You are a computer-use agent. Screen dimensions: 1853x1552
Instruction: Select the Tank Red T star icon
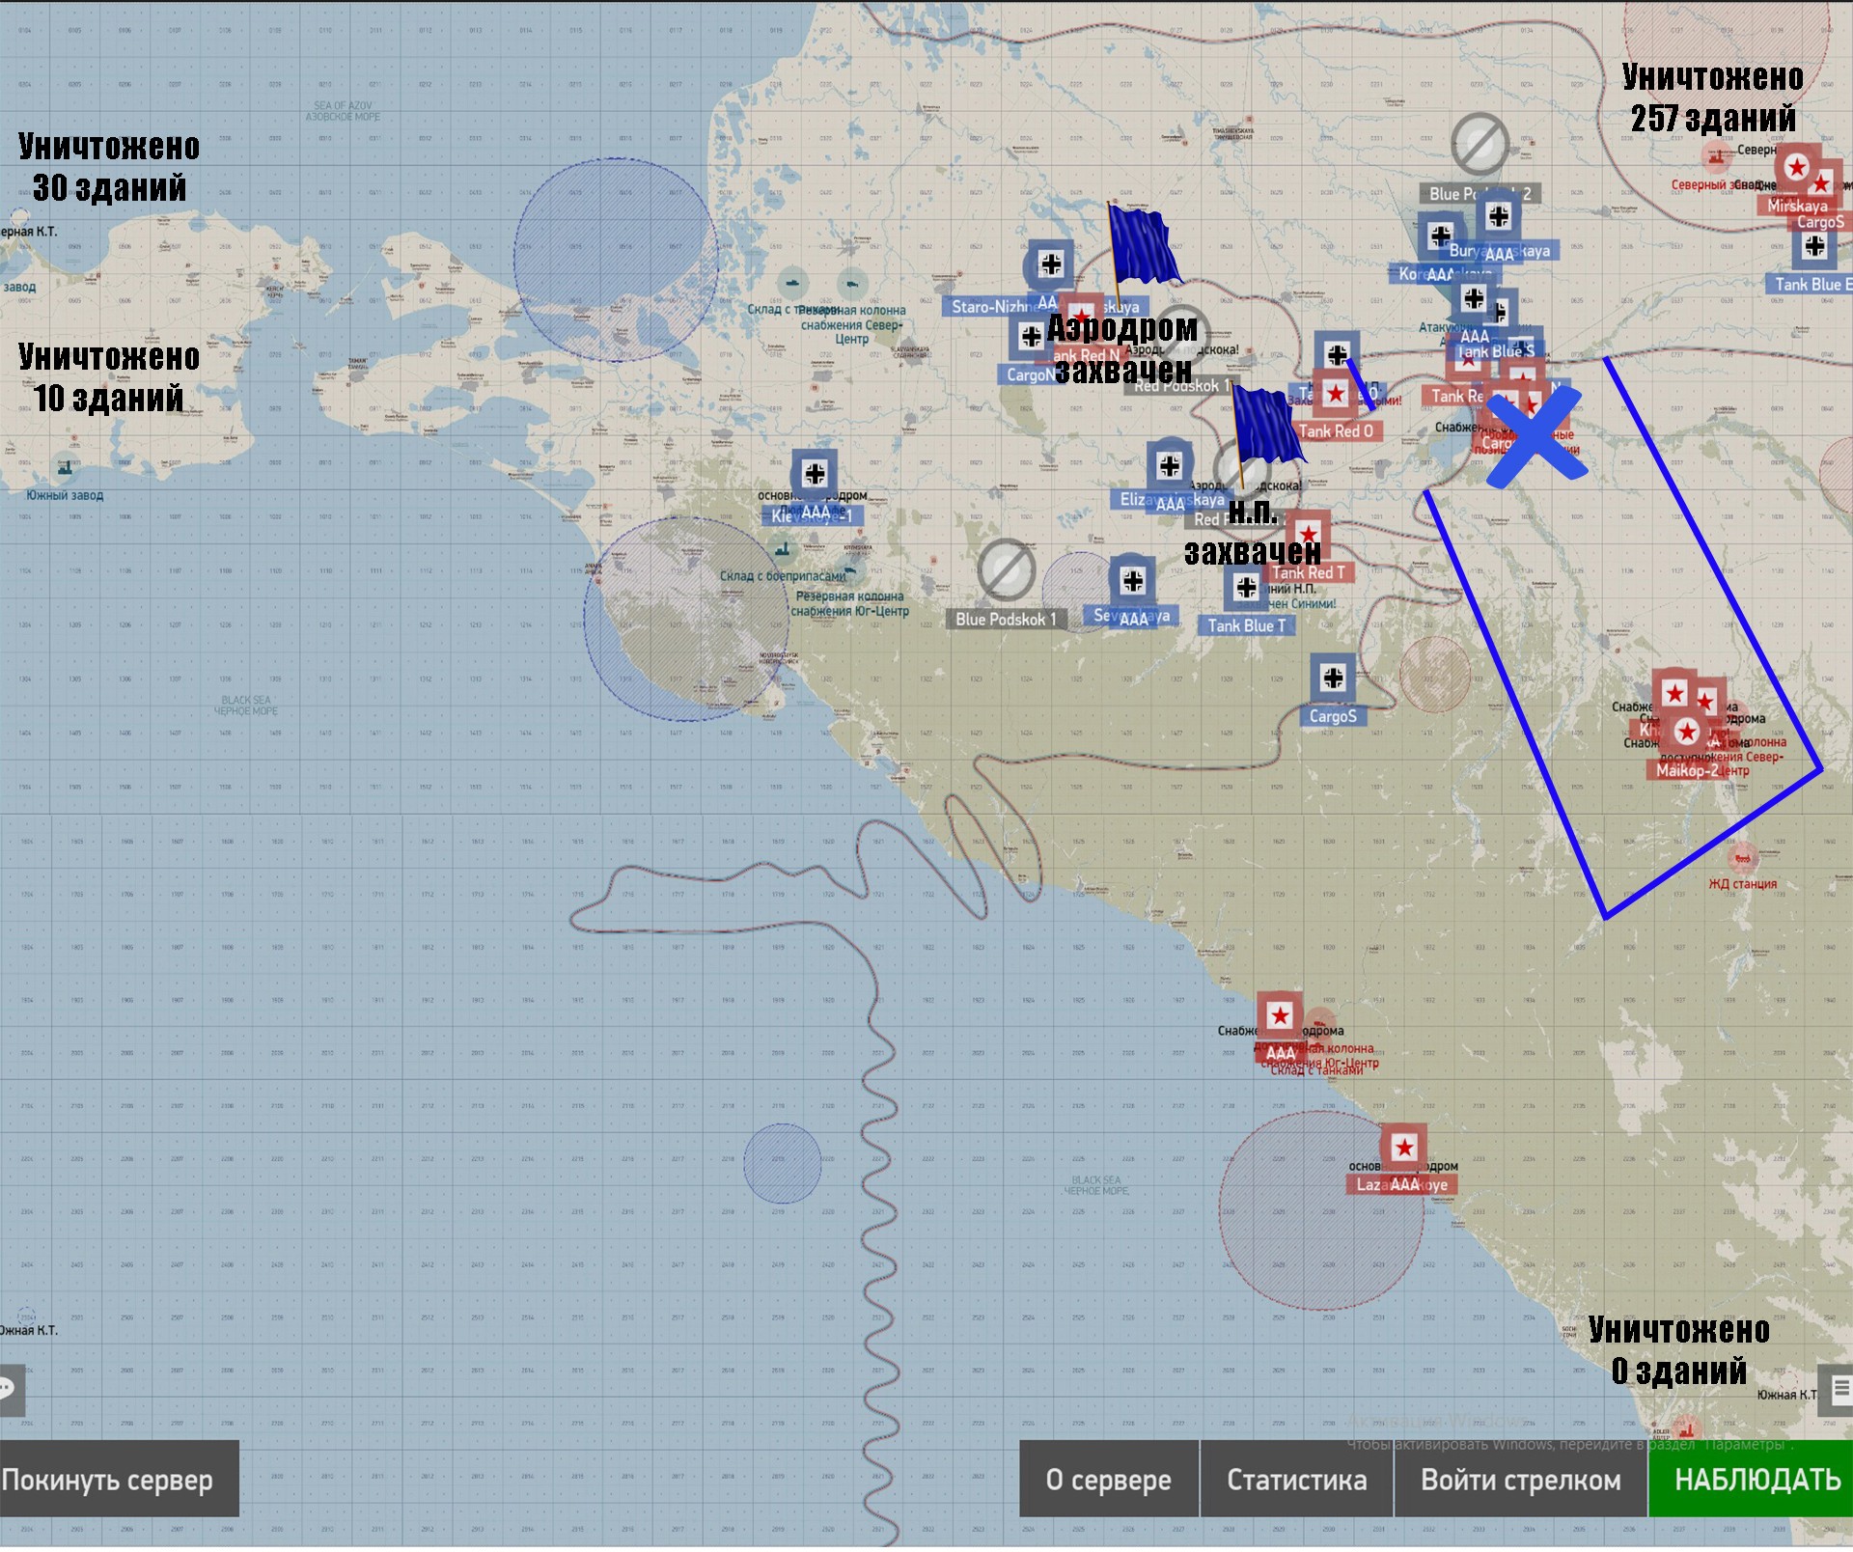click(1308, 535)
